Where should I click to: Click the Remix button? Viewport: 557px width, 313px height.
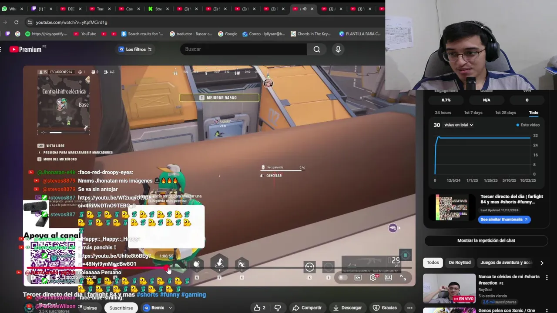point(154,308)
